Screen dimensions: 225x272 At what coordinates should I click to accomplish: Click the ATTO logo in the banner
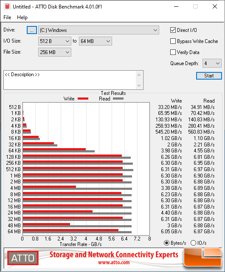23,258
